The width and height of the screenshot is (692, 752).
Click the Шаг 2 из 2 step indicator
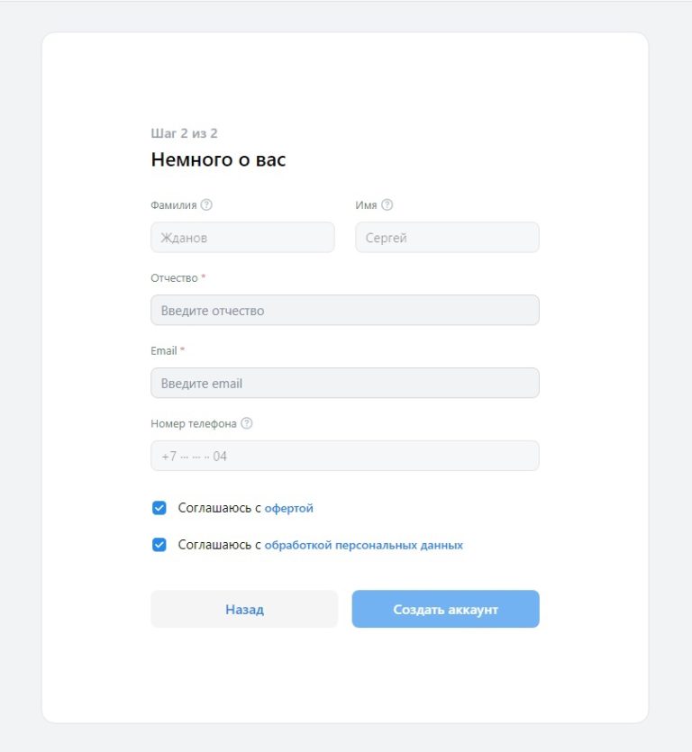[x=184, y=133]
